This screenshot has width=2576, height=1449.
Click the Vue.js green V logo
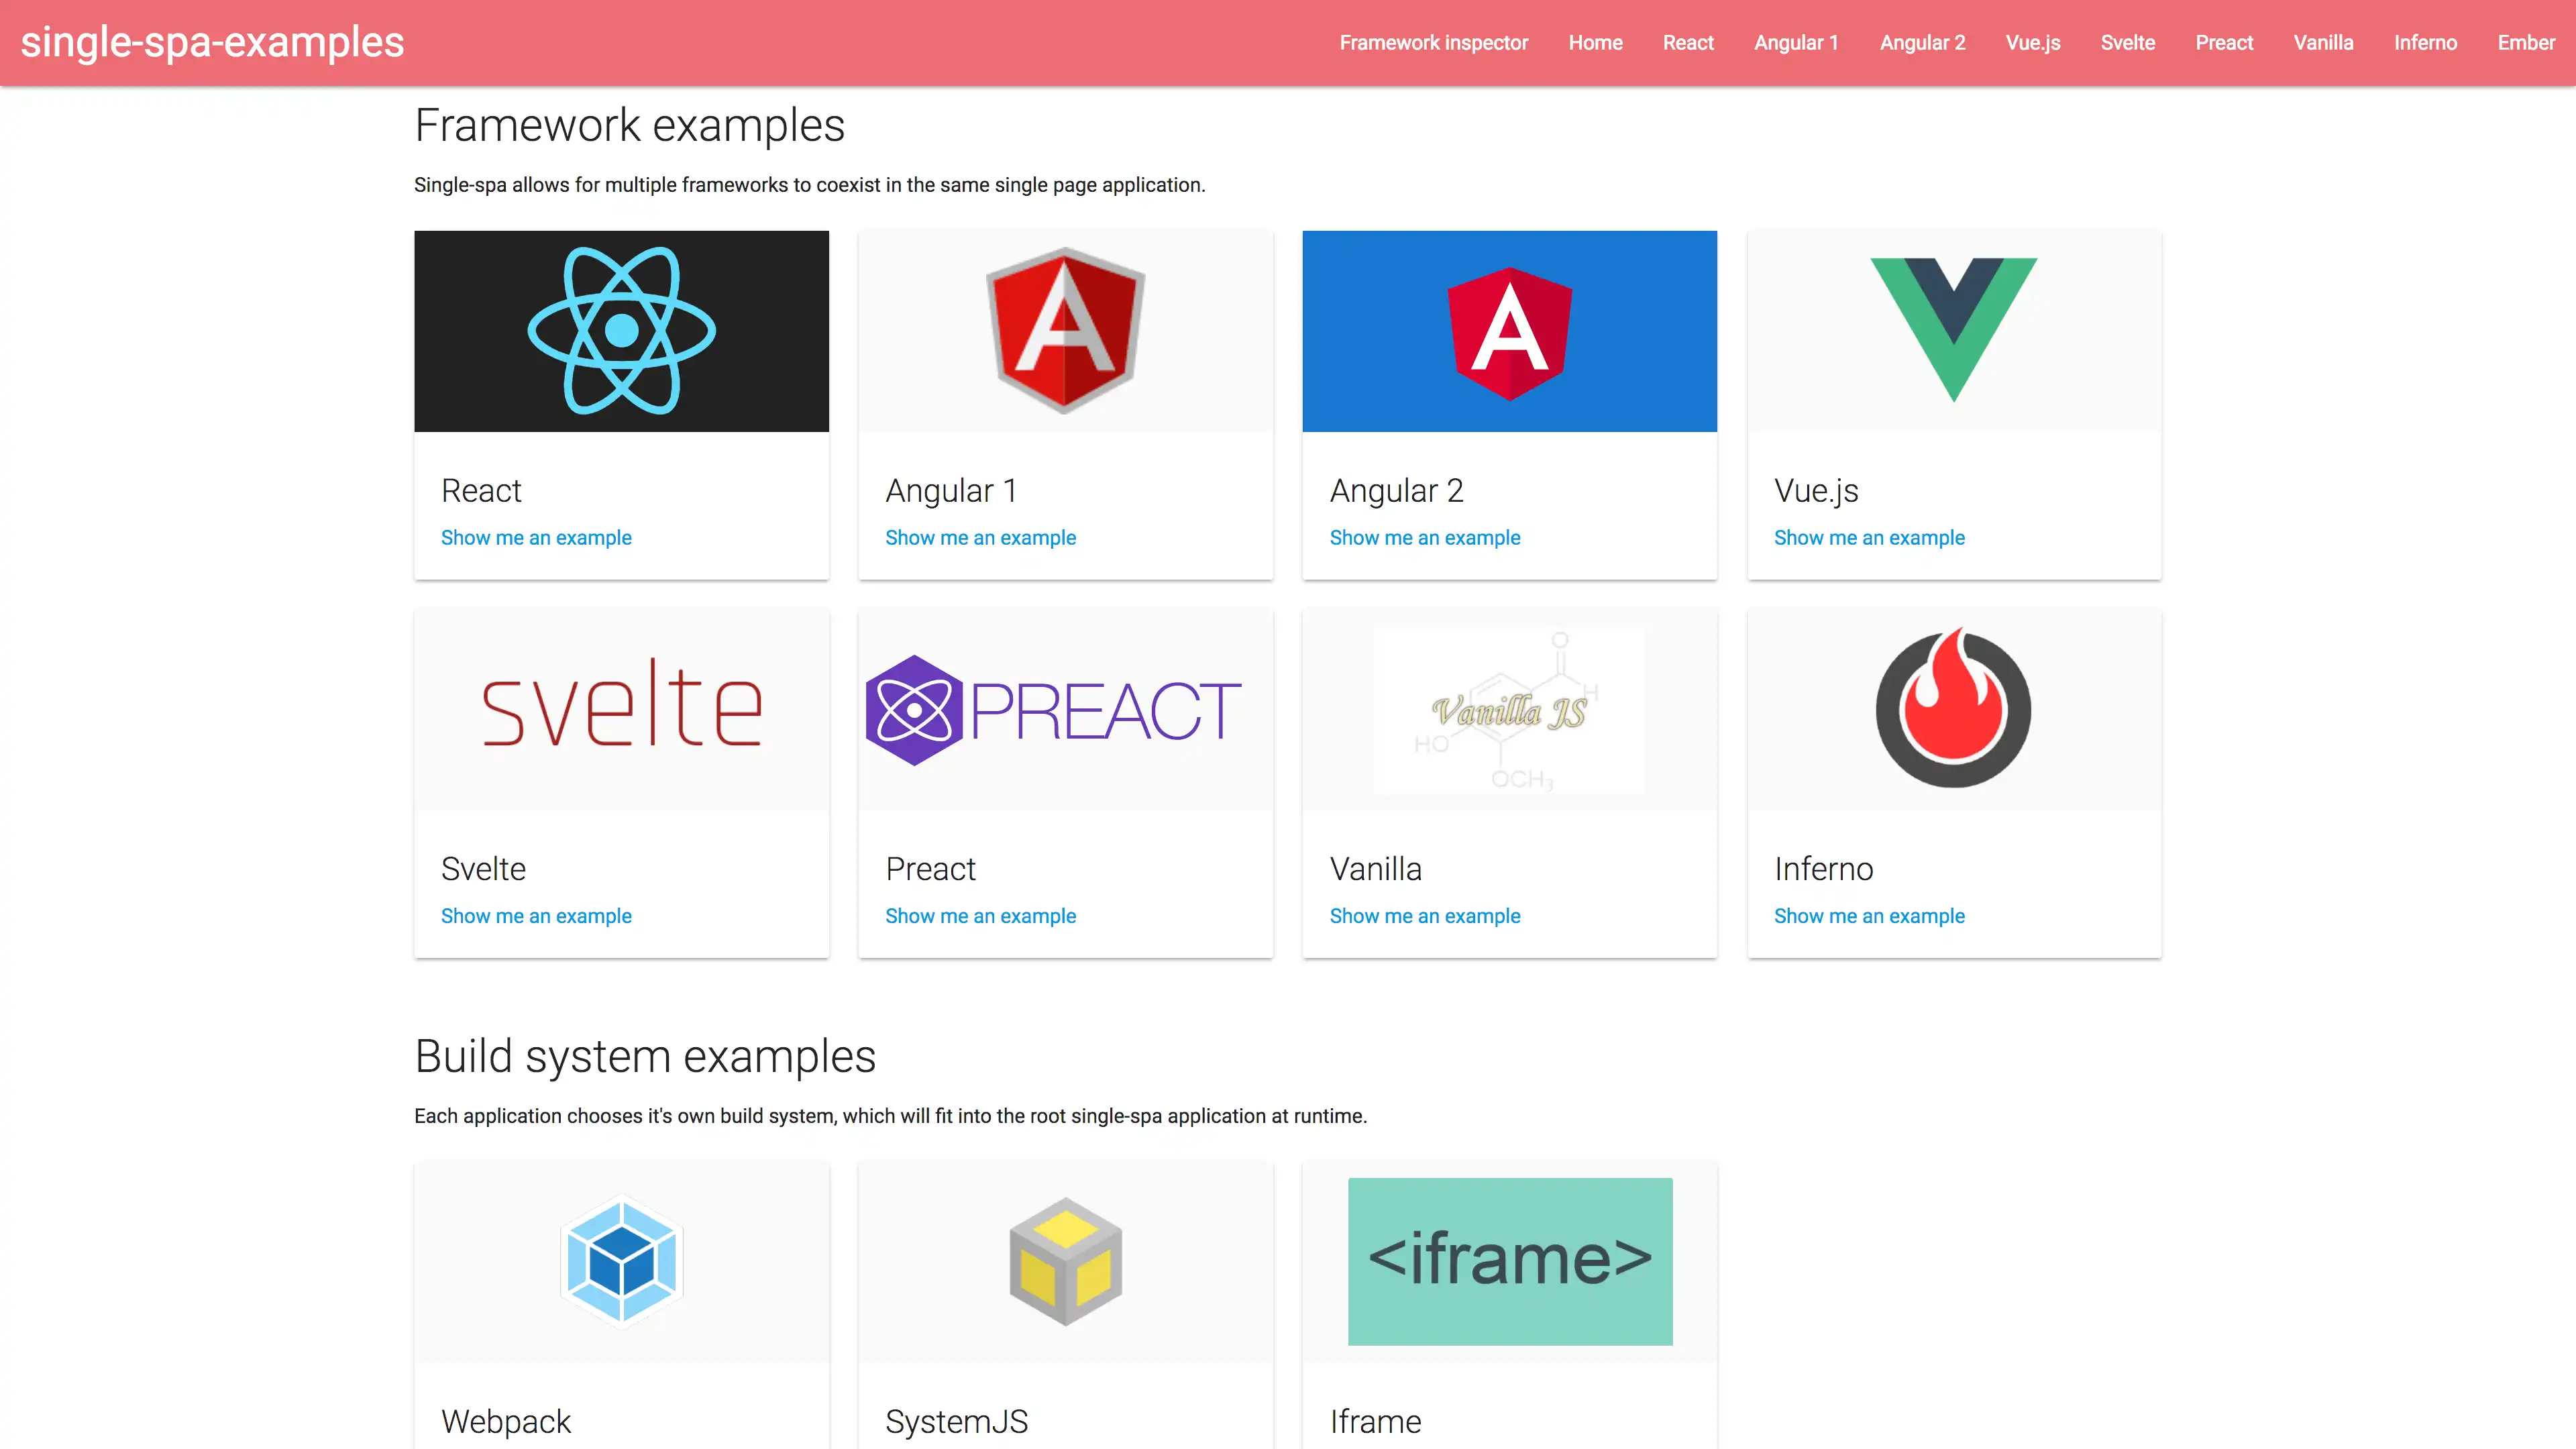(1953, 330)
